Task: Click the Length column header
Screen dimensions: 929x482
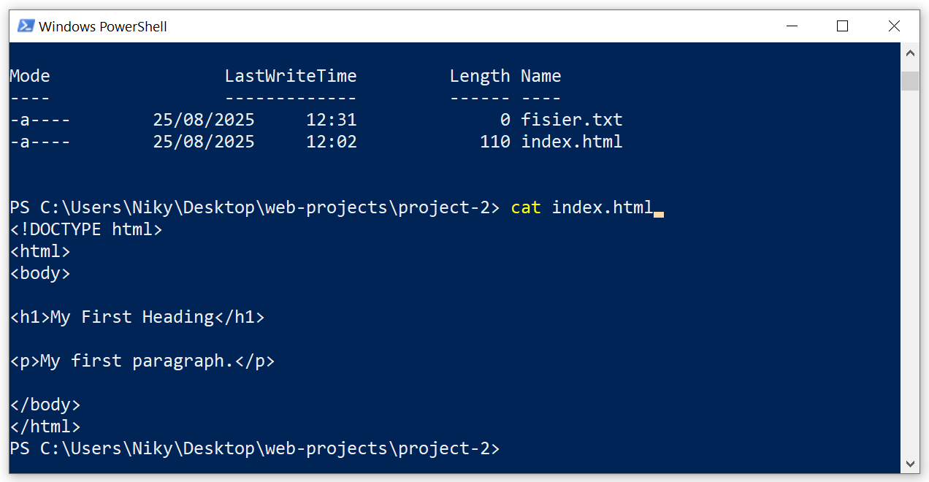Action: coord(479,75)
